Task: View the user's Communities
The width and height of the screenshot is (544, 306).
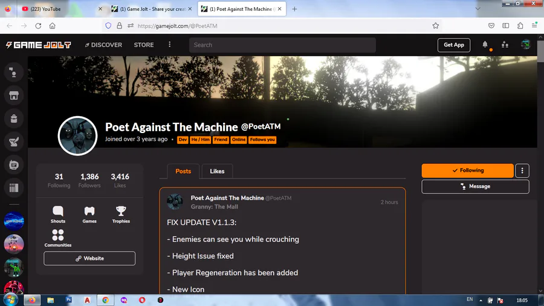Action: tap(58, 238)
